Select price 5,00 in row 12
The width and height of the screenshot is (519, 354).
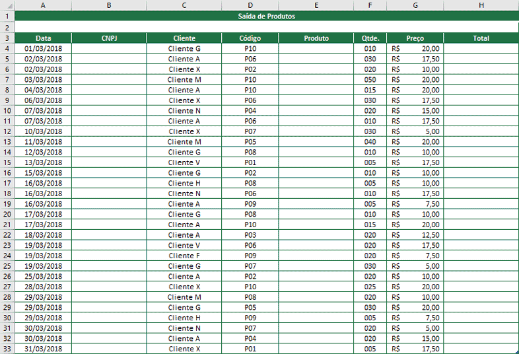tap(415, 131)
